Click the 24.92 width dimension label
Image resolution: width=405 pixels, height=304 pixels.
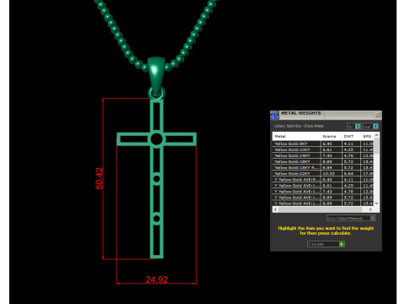pyautogui.click(x=157, y=280)
